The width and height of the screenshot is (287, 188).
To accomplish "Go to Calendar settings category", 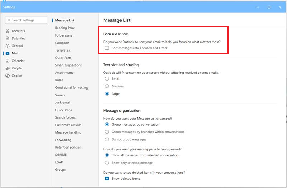I will [x=18, y=61].
